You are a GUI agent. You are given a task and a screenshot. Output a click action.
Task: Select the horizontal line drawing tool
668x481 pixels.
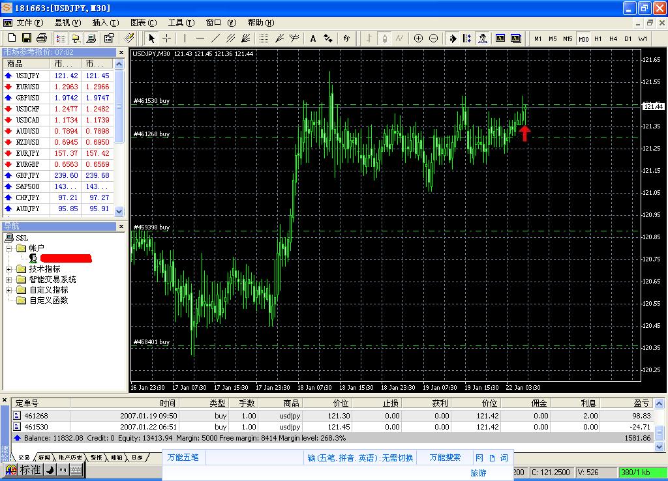[x=200, y=38]
